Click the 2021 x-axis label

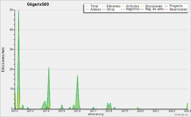(156, 111)
